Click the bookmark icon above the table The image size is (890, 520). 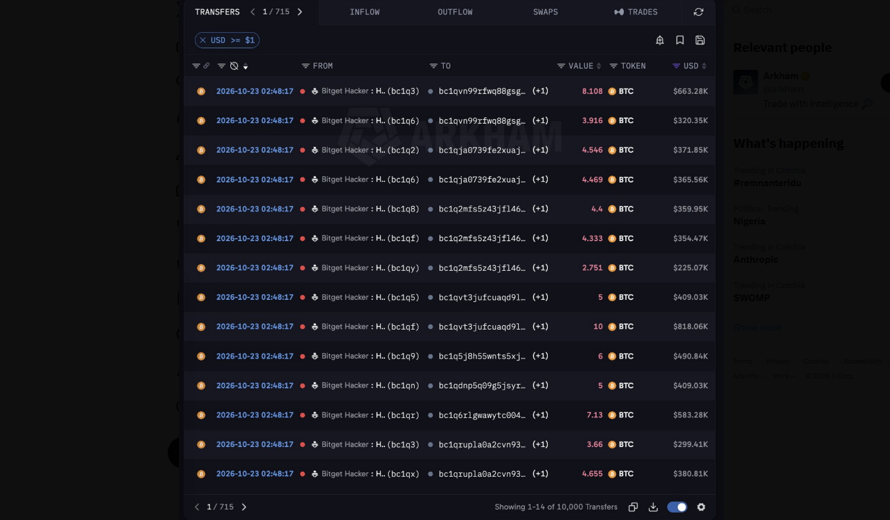coord(680,40)
